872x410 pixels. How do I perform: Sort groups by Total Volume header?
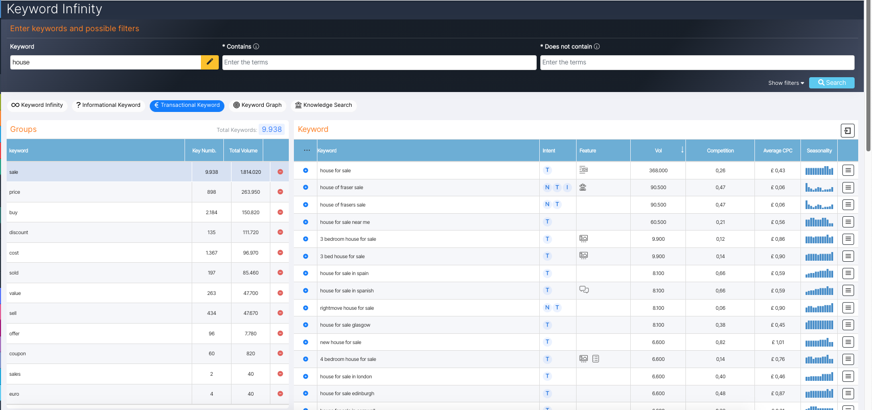pyautogui.click(x=243, y=151)
